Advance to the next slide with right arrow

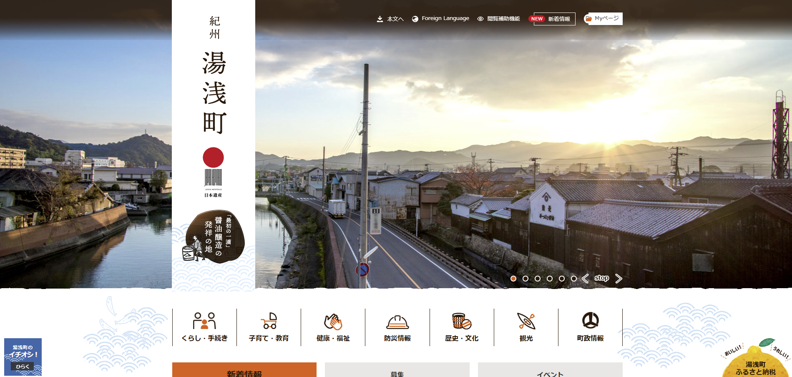pos(619,279)
